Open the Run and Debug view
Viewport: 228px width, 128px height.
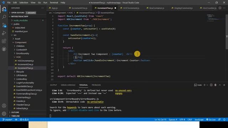click(4, 33)
